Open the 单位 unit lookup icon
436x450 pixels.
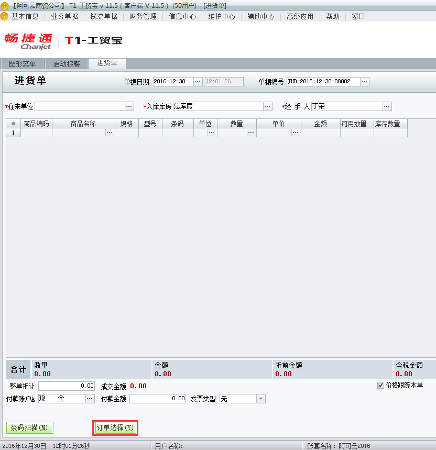pos(211,133)
